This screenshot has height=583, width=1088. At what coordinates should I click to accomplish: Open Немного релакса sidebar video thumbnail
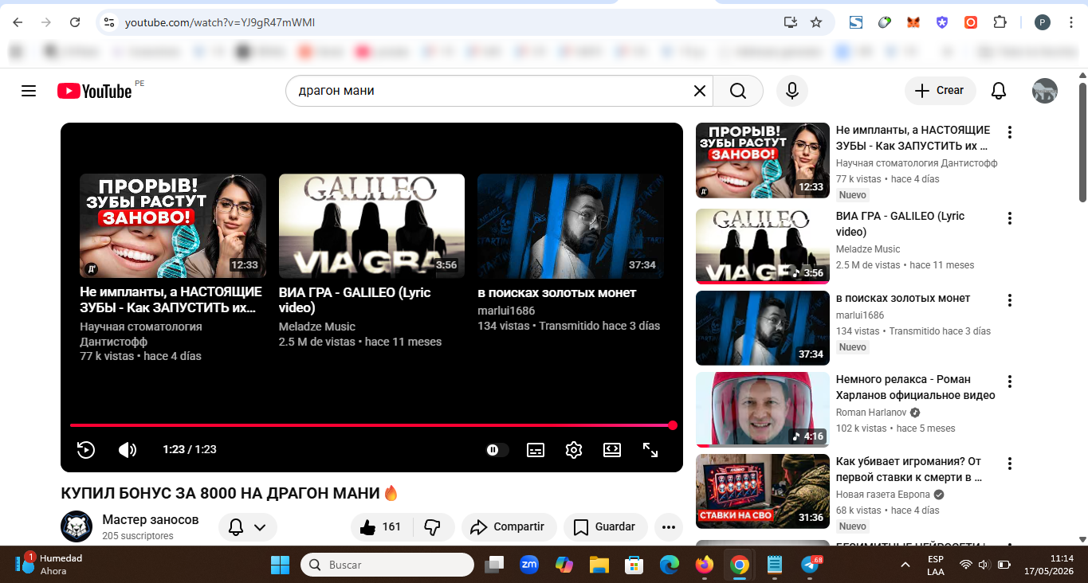coord(763,409)
